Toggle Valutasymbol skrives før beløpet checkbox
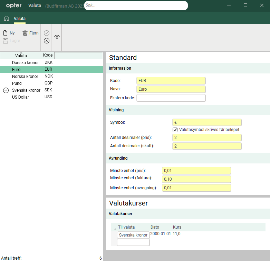The height and width of the screenshot is (261, 270). (175, 130)
